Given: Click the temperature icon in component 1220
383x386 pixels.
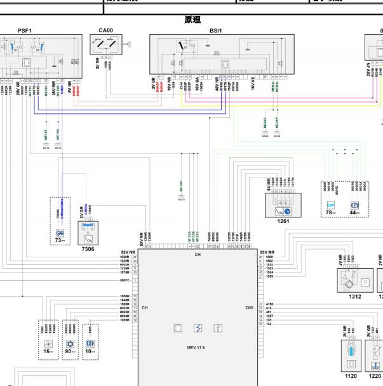Looking at the screenshot, I should tap(375, 366).
